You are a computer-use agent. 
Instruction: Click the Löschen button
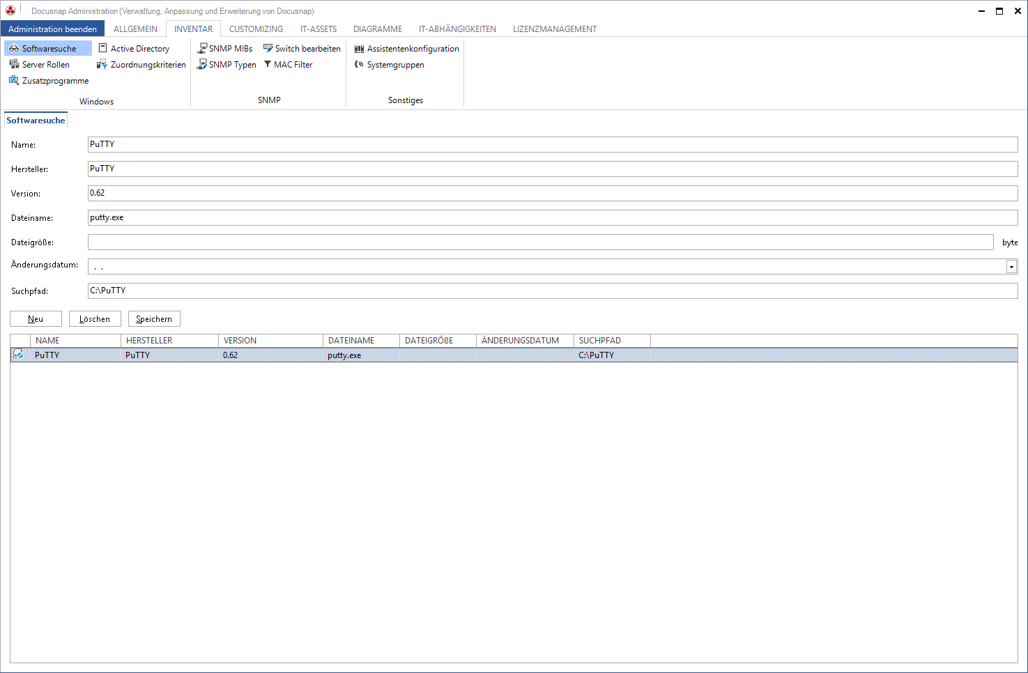coord(95,318)
